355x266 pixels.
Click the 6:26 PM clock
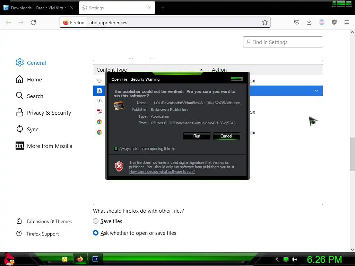[x=324, y=260]
